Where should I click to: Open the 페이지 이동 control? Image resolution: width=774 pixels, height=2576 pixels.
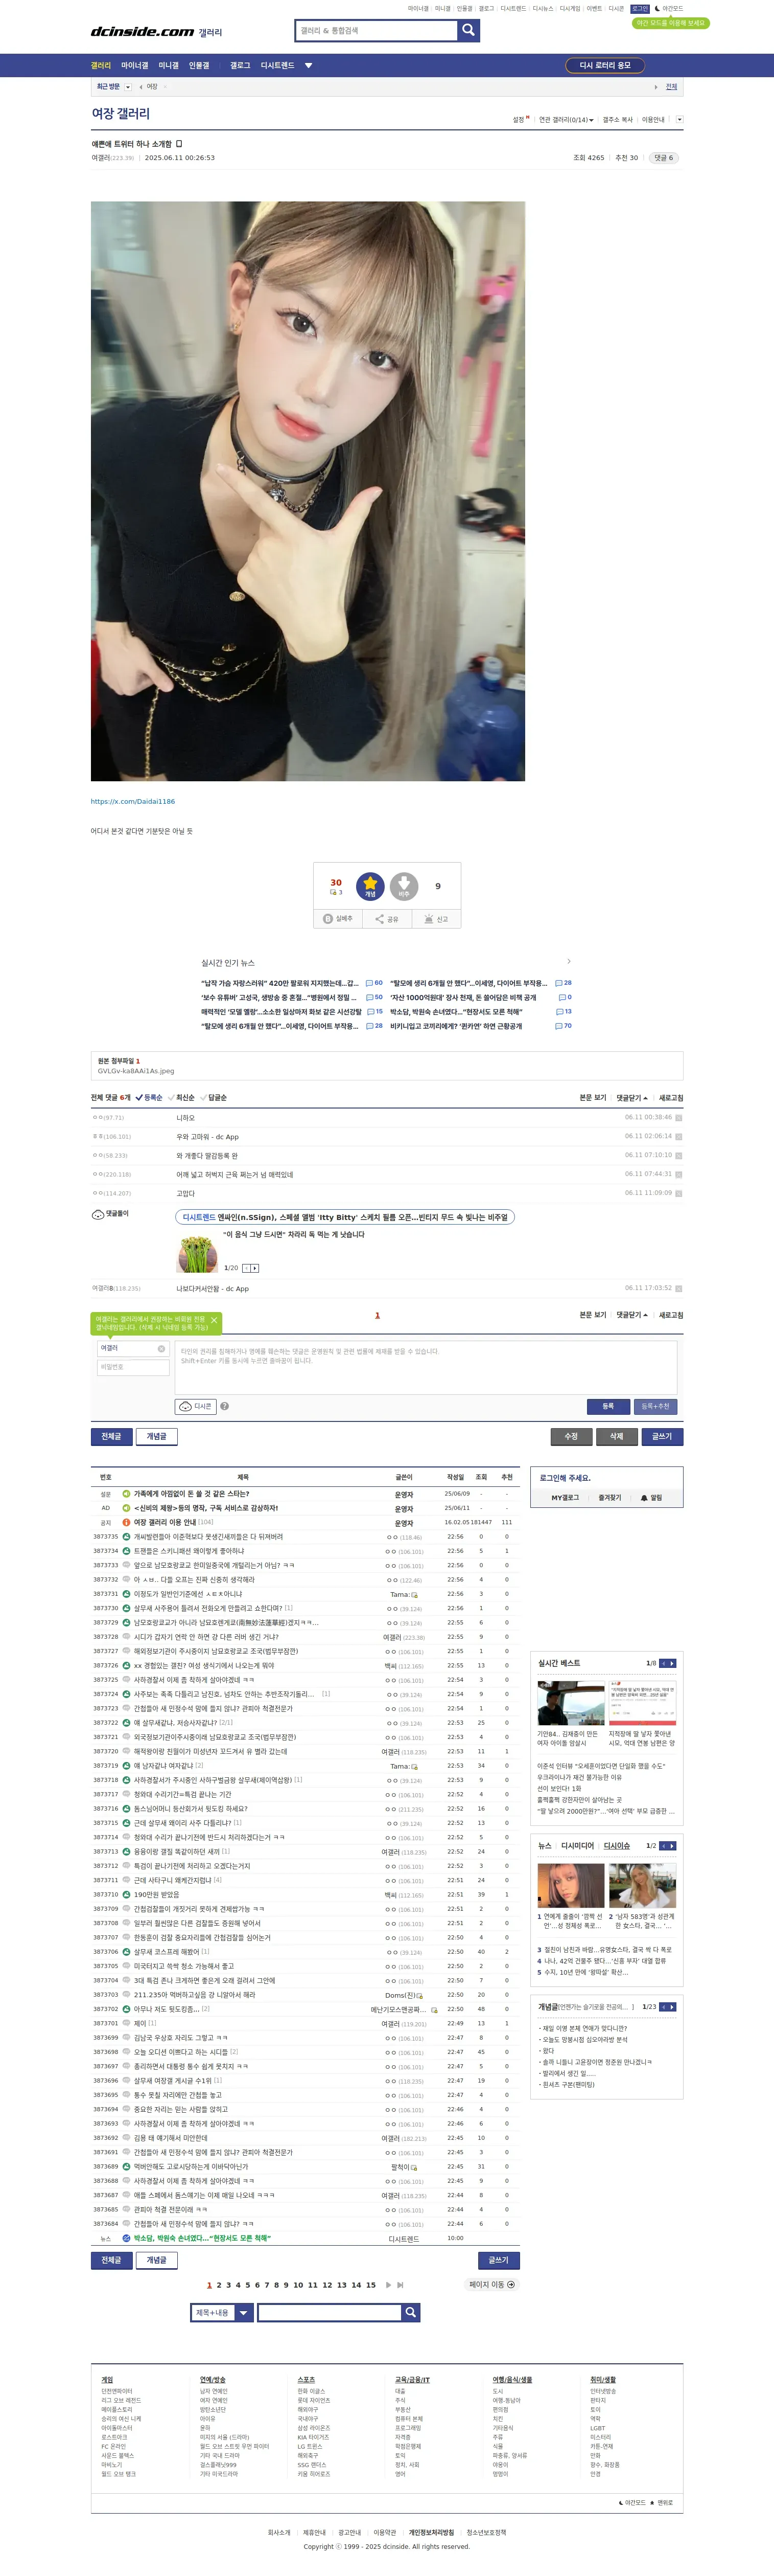tap(492, 2284)
